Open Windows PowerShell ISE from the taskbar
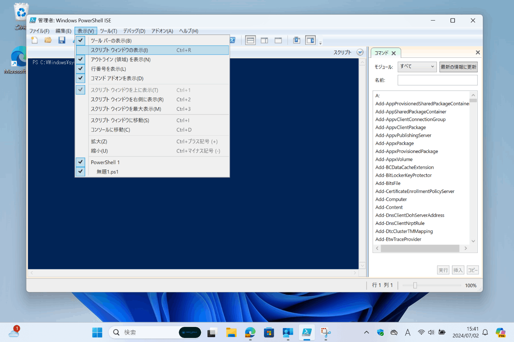The width and height of the screenshot is (514, 342). [307, 332]
